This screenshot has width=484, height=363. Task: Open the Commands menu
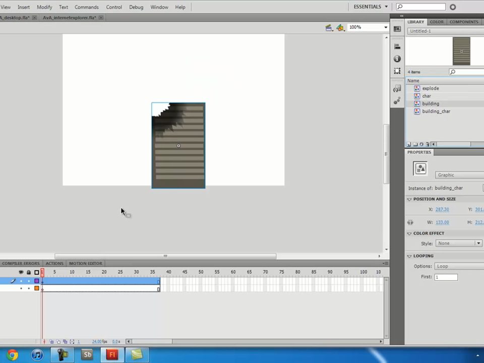pyautogui.click(x=86, y=7)
